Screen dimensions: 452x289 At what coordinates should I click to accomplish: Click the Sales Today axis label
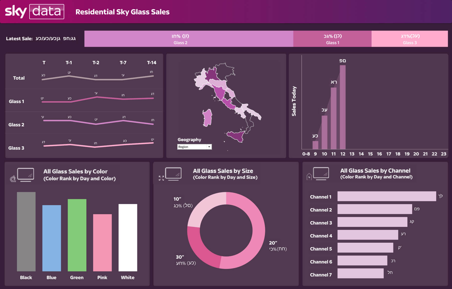tap(294, 101)
